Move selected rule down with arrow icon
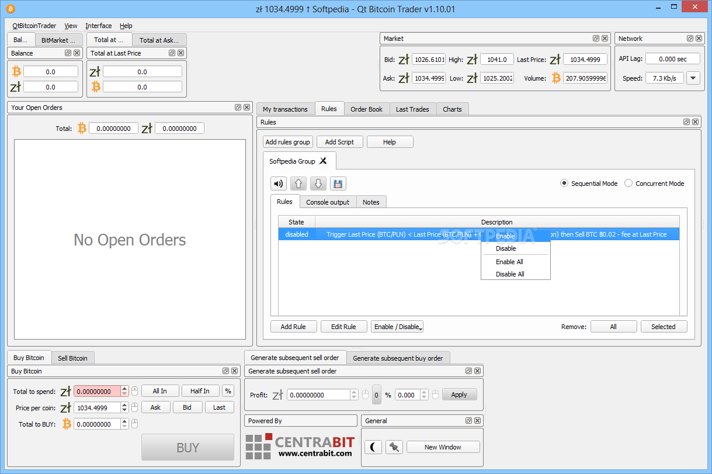The height and width of the screenshot is (474, 712). (x=318, y=183)
